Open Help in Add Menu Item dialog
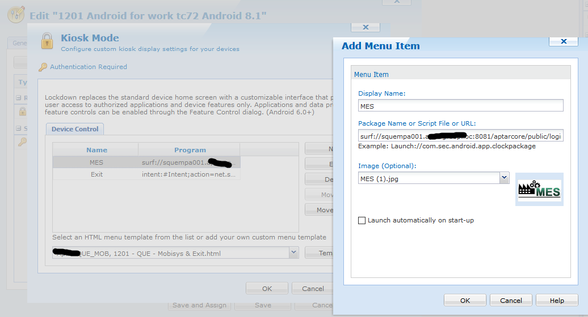The height and width of the screenshot is (317, 588). click(557, 301)
